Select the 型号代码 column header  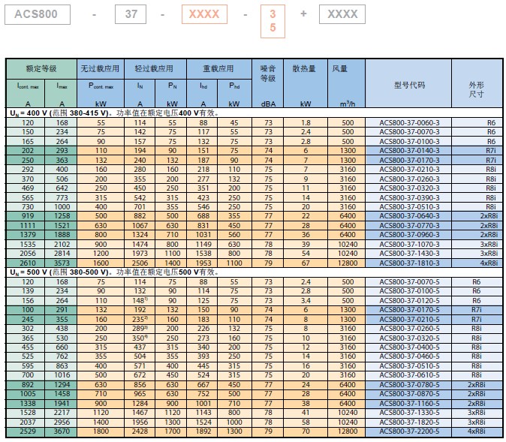pyautogui.click(x=409, y=85)
